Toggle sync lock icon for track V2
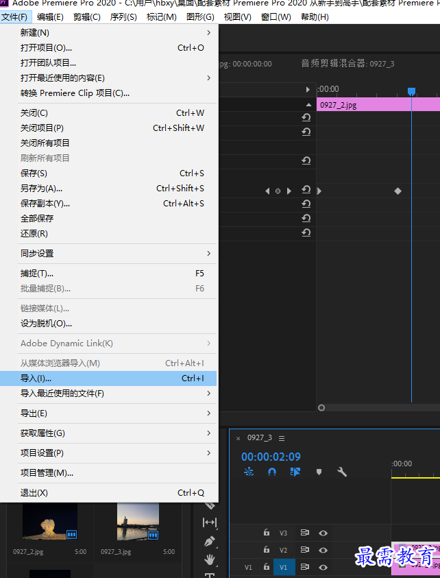The height and width of the screenshot is (578, 440). tap(305, 550)
